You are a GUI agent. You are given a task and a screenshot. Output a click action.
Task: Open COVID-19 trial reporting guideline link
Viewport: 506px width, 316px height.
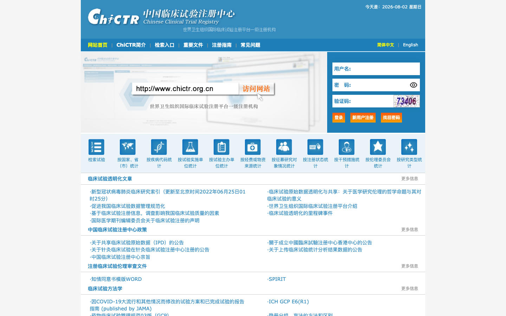167,305
